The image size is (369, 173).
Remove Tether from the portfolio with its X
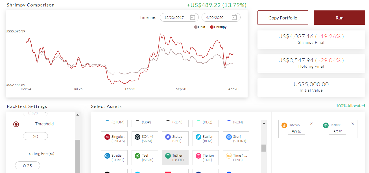(x=353, y=124)
